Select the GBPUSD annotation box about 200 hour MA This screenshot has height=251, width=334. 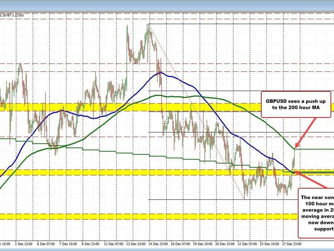tap(296, 104)
